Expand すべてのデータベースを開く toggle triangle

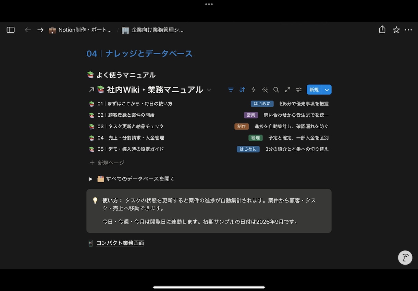(91, 179)
